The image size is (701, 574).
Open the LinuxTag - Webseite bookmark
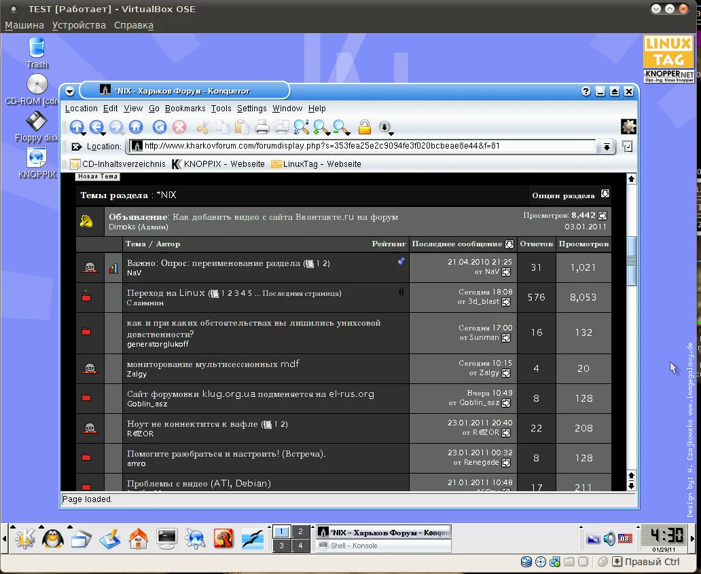pos(316,164)
